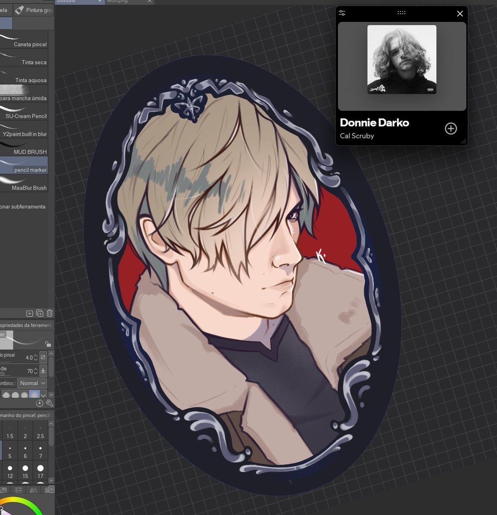This screenshot has width=497, height=515.
Task: Click the brush size stepper arrows at 4.0
Action: (x=36, y=357)
